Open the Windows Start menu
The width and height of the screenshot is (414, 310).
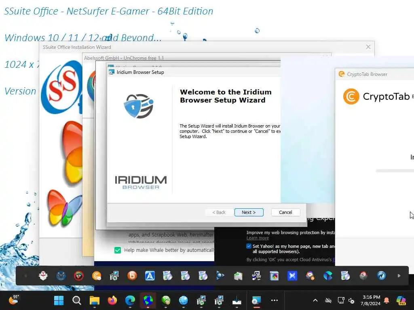click(x=59, y=300)
